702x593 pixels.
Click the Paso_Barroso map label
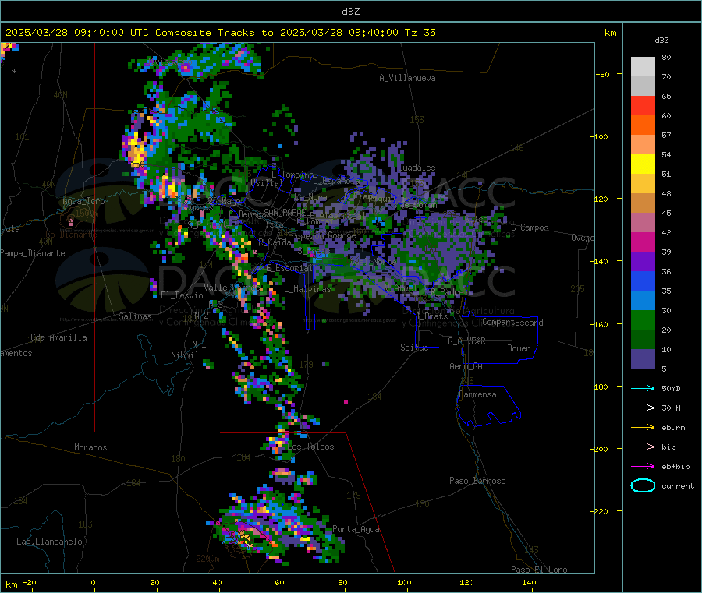tap(477, 481)
